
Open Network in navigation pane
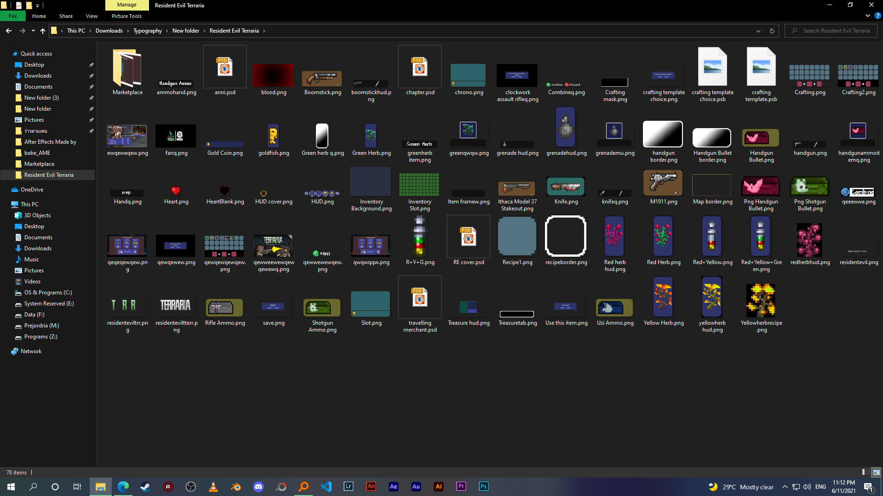click(x=31, y=351)
